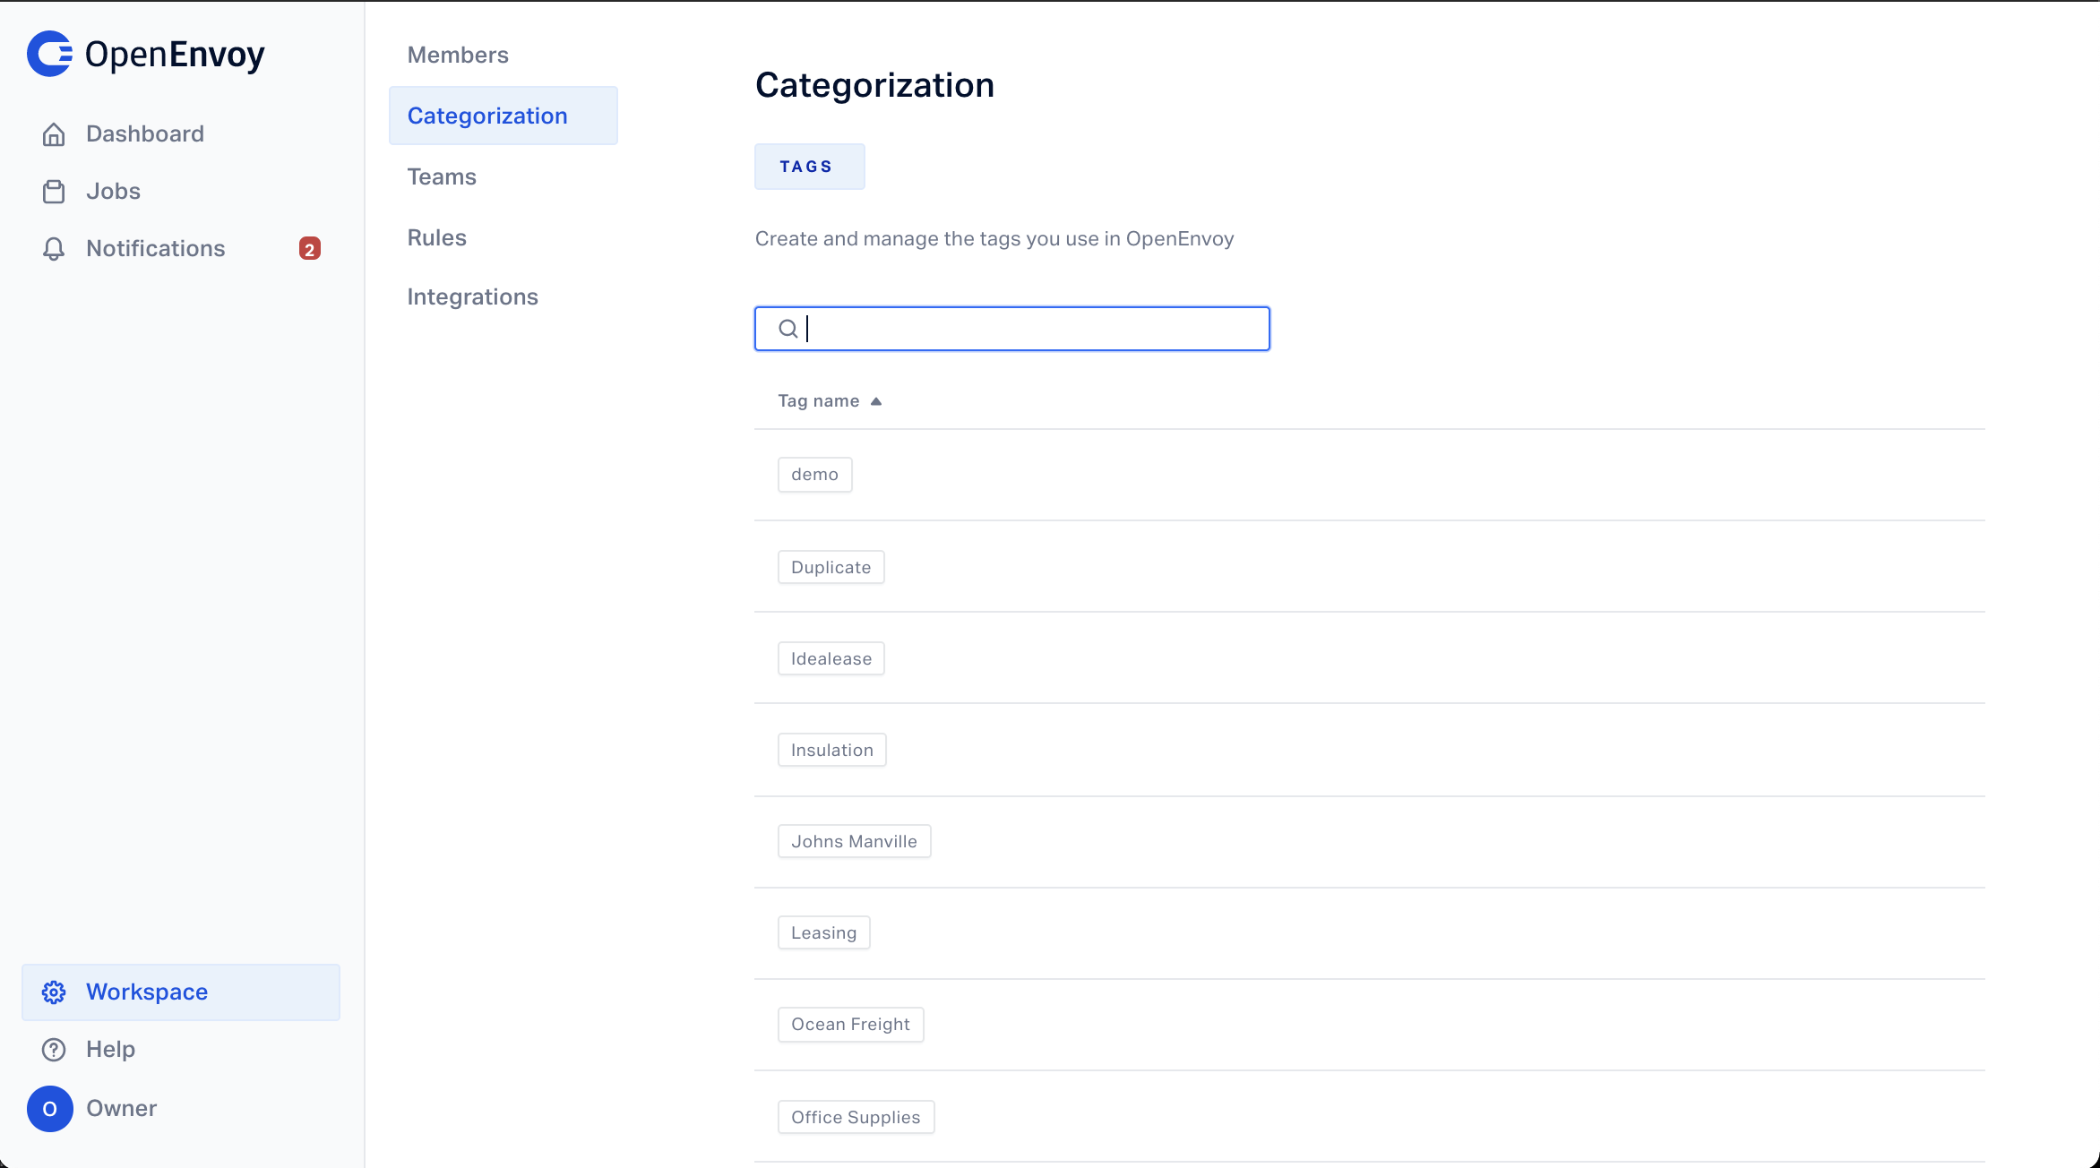Click the Jobs clipboard icon

coord(54,192)
